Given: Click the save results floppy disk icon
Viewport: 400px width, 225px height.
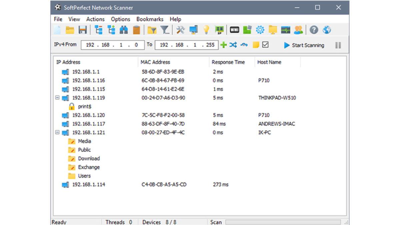Looking at the screenshot, I should 82,30.
